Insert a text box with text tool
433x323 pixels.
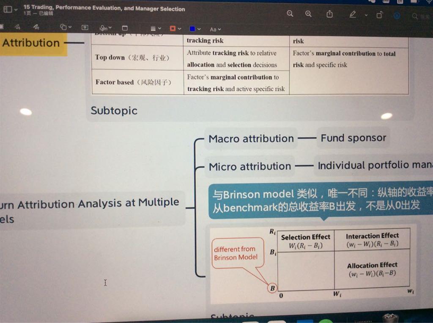85,27
